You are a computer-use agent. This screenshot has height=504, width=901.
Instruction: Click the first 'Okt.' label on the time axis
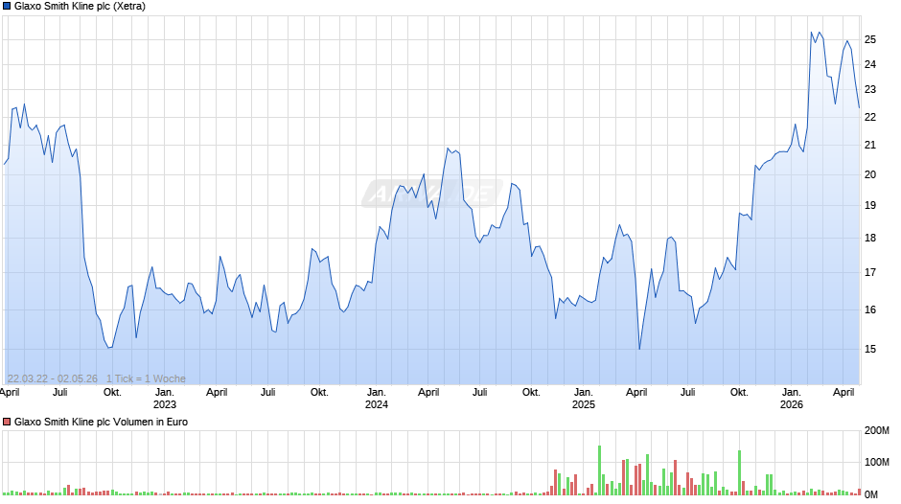pyautogui.click(x=112, y=392)
